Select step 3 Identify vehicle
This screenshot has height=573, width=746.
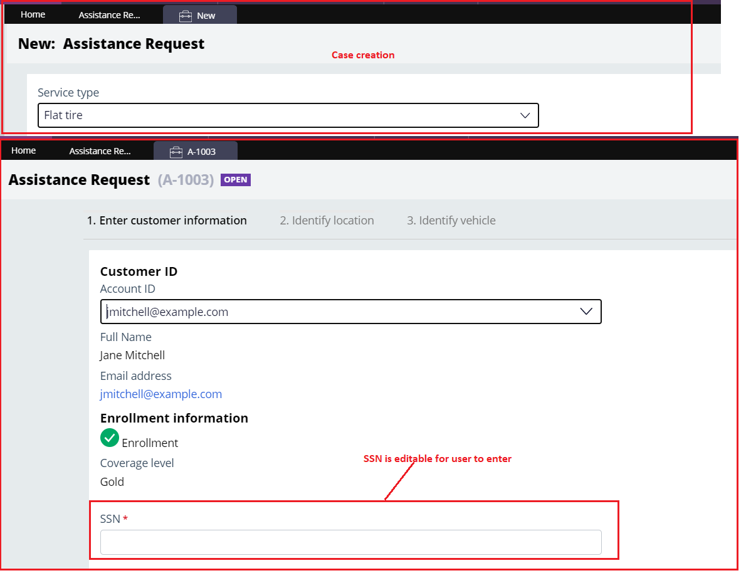[451, 220]
